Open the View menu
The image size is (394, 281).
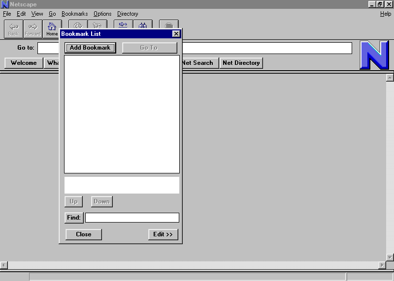[37, 14]
